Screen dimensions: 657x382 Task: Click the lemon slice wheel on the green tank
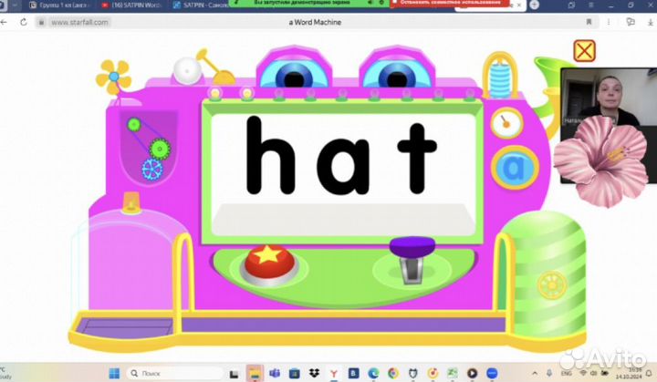[x=551, y=285]
